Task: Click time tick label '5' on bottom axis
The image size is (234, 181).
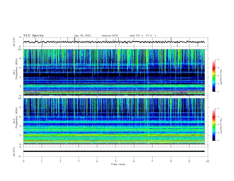Action: (116, 161)
